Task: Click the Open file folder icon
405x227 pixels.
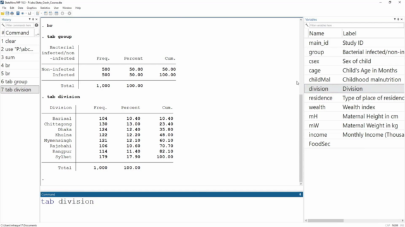Action: [3, 13]
